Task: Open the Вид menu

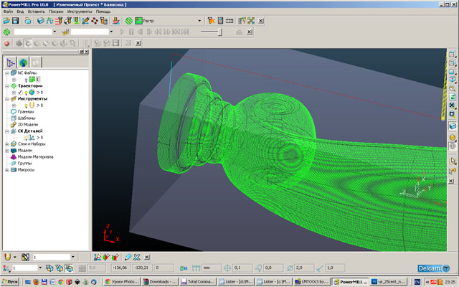Action: click(20, 11)
